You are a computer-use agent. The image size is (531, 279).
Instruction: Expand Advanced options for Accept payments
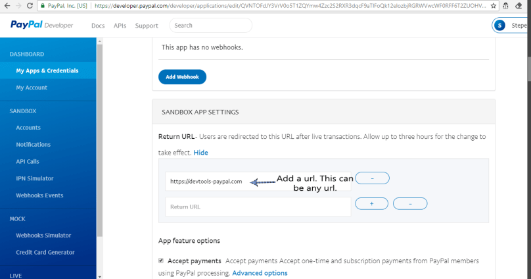pyautogui.click(x=260, y=273)
